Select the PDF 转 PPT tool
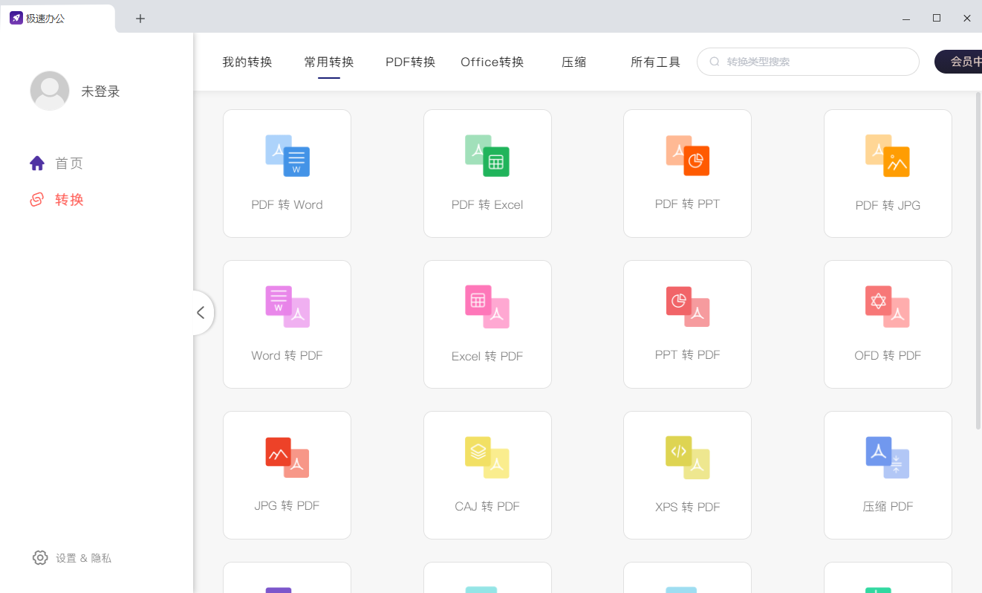 687,173
